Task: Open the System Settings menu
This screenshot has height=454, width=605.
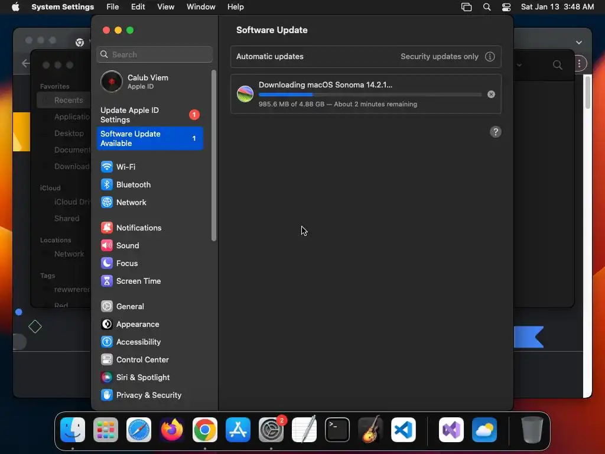Action: (x=63, y=7)
